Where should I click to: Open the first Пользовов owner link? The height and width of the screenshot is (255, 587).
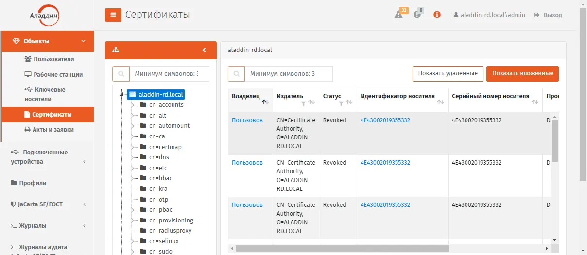tap(247, 120)
